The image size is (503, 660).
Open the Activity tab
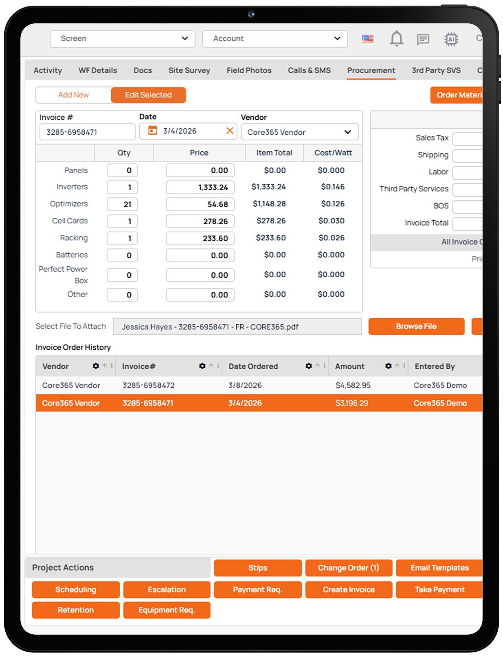click(48, 70)
